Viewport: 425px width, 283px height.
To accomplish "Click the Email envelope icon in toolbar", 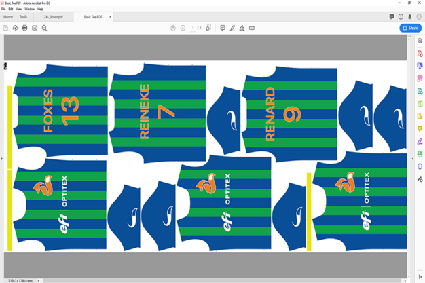I will [x=35, y=28].
